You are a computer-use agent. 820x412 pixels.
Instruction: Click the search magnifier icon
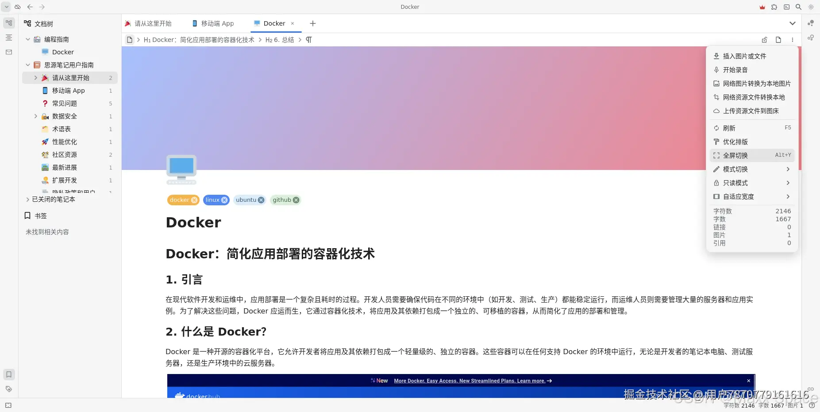(x=798, y=7)
